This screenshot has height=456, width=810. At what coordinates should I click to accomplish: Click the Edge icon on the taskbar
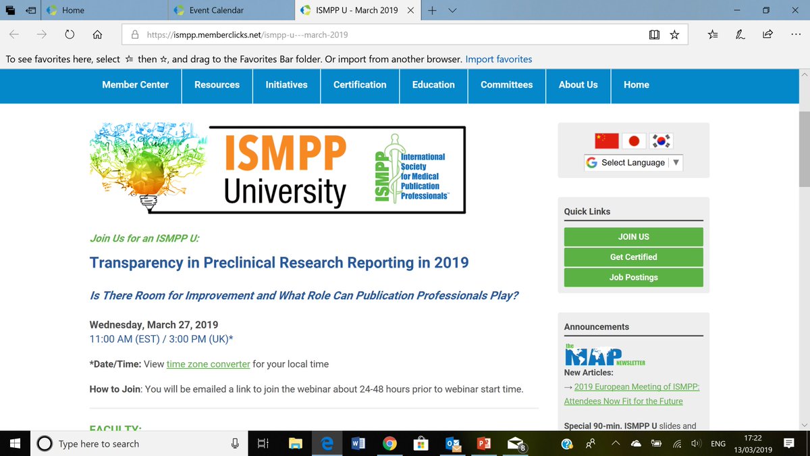[327, 444]
